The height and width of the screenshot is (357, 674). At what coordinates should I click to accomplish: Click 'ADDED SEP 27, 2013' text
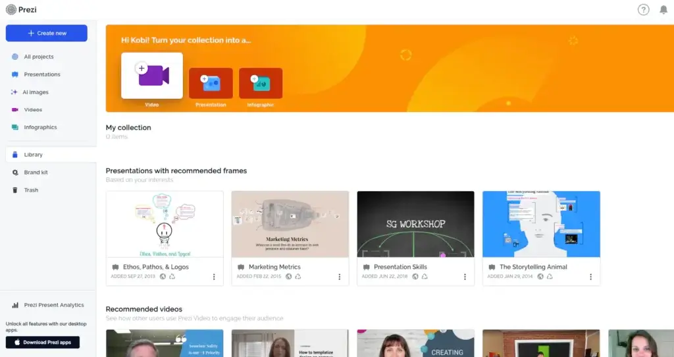click(x=133, y=277)
